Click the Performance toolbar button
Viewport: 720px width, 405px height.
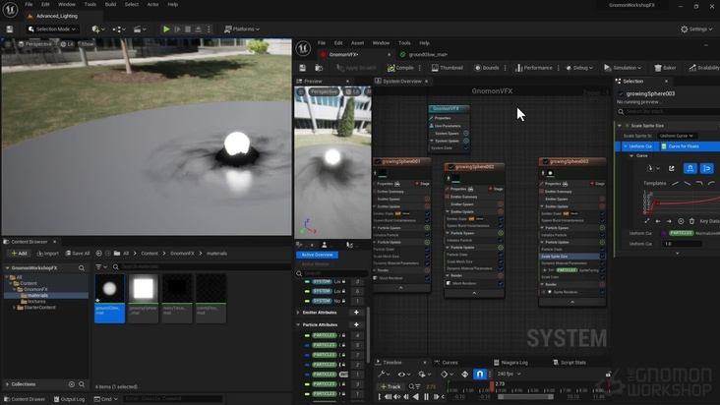533,68
